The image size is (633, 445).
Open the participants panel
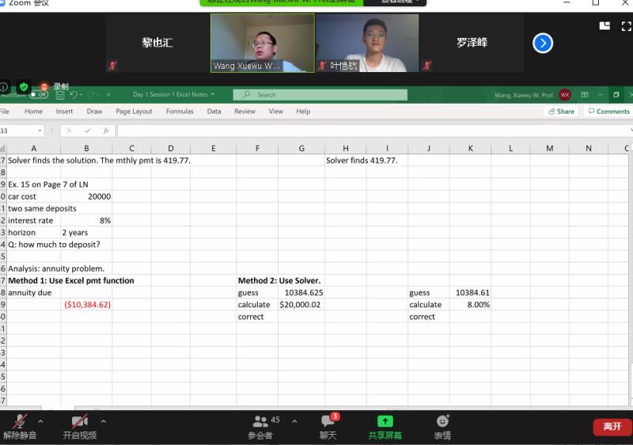[x=260, y=425]
